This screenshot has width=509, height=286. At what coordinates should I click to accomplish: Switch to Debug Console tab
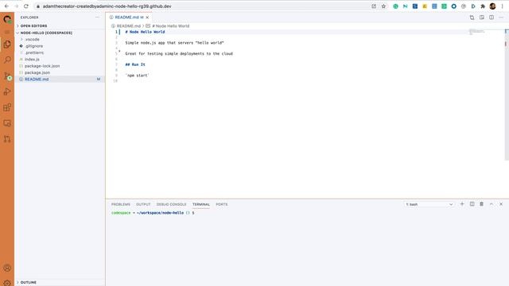172,204
